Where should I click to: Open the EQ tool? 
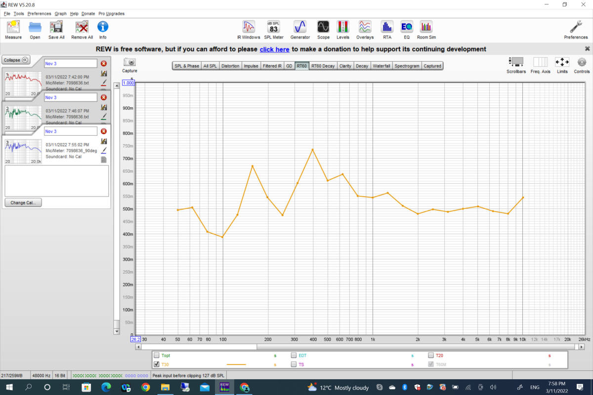[407, 29]
